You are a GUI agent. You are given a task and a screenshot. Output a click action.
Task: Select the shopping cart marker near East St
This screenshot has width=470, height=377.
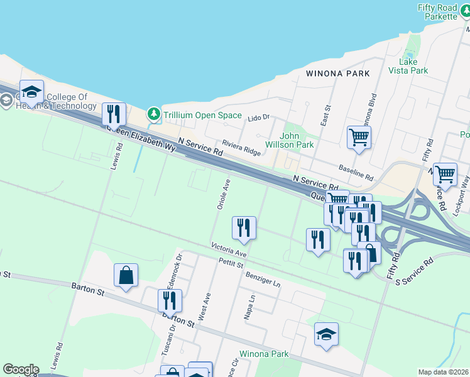[359, 138]
